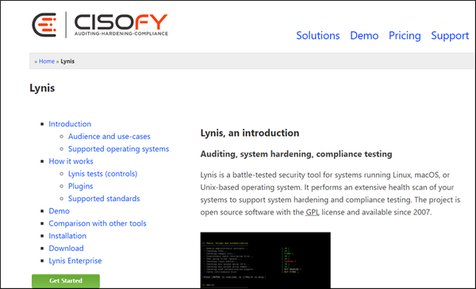
Task: Open Comparison with other tools link
Action: pos(98,224)
